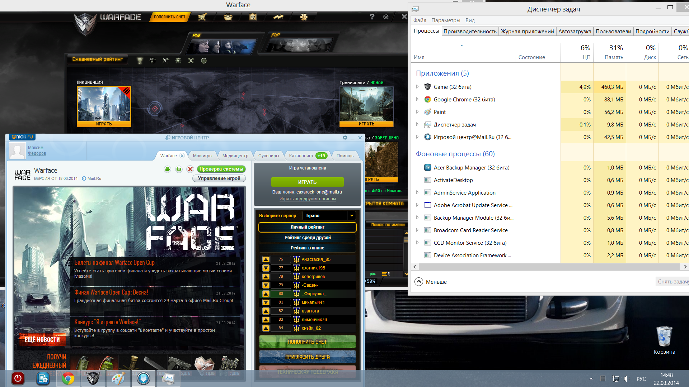689x387 pixels.
Task: Collapse details with Меньше button
Action: [x=431, y=282]
